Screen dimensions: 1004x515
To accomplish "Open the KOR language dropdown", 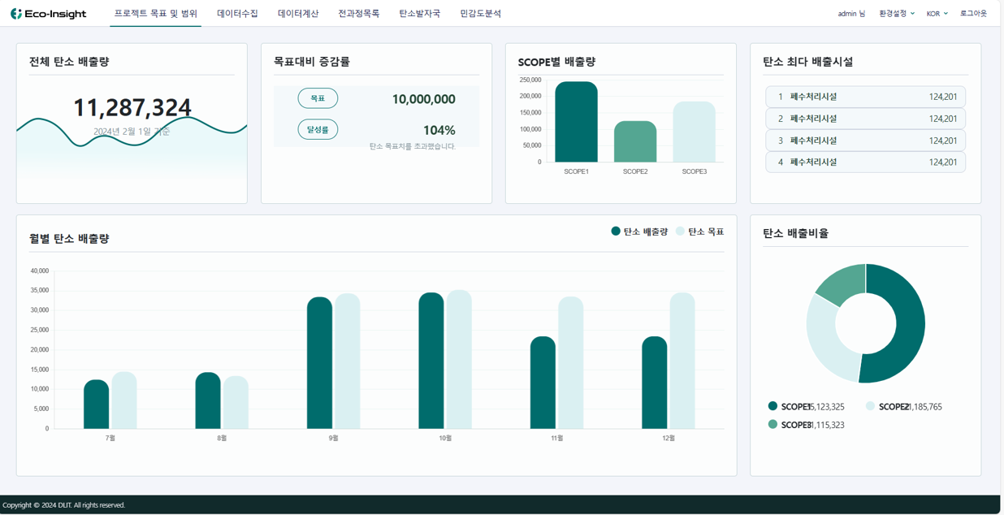I will pos(937,14).
